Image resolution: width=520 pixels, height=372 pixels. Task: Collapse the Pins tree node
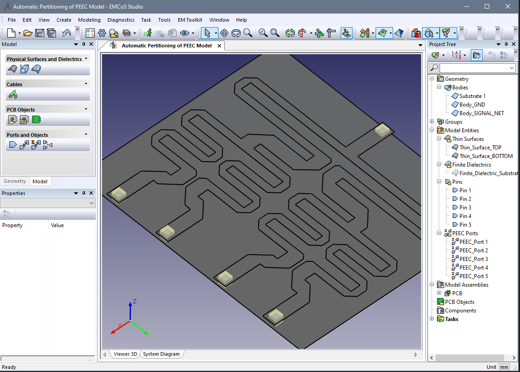tap(439, 182)
